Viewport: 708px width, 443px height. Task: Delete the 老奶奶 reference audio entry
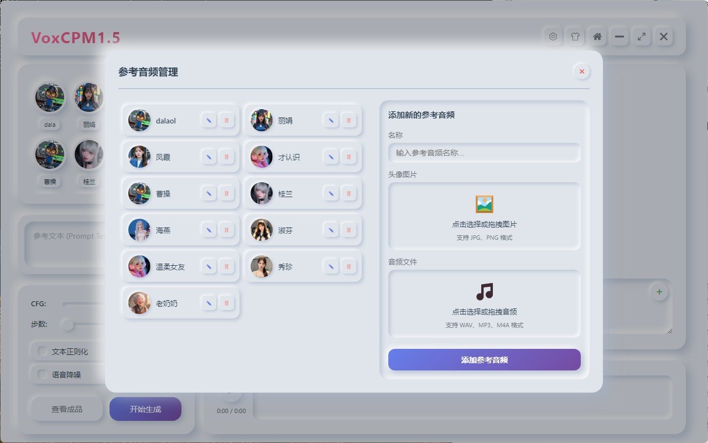[226, 303]
